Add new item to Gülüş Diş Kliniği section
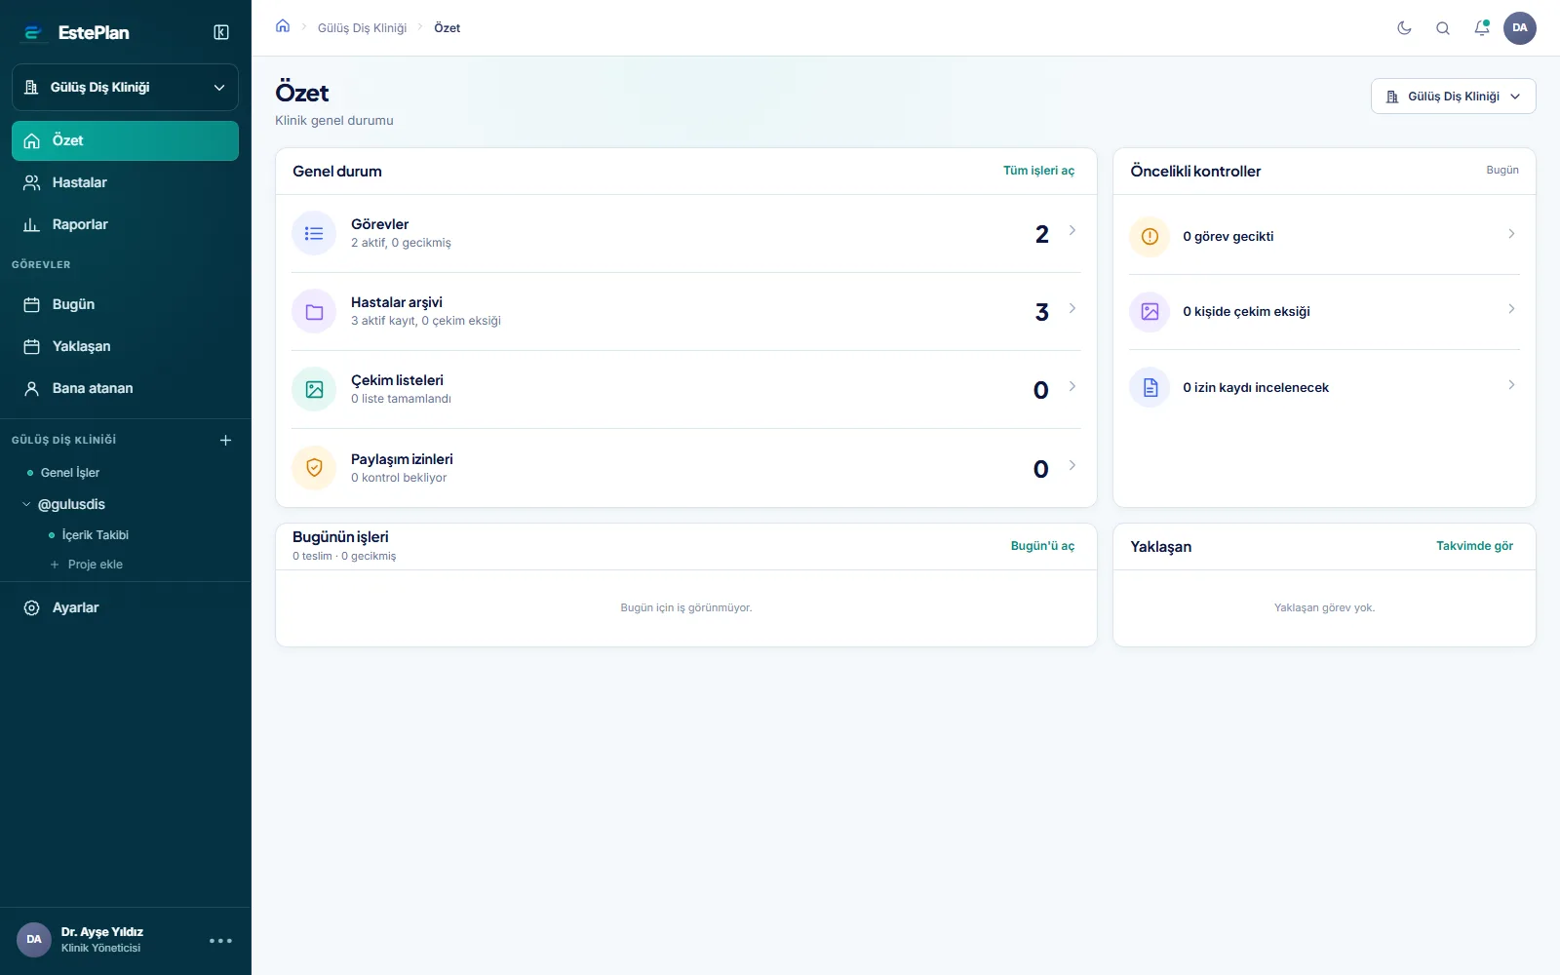 tap(225, 440)
